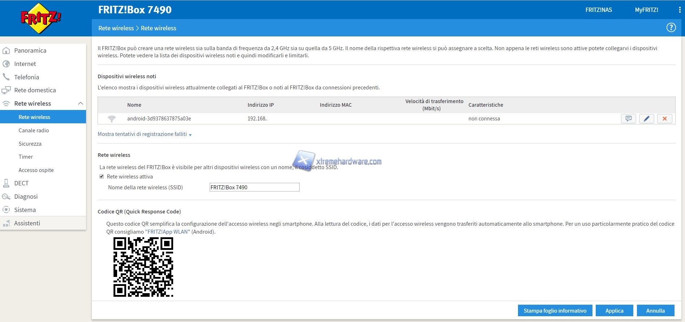This screenshot has width=685, height=322.
Task: Toggle Rete wireless attiva checkbox
Action: pyautogui.click(x=102, y=177)
